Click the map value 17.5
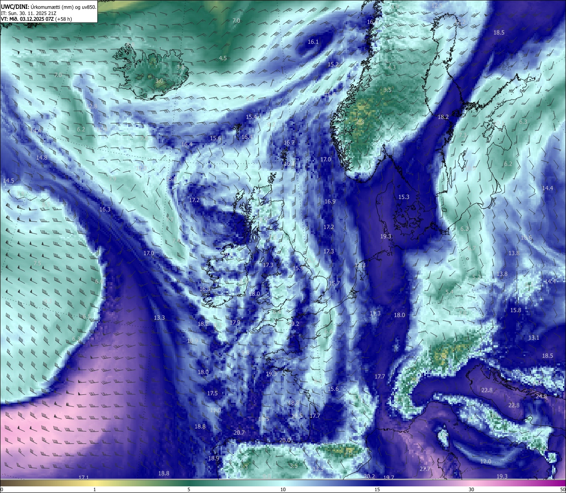Screen dimensions: 566x493 pyautogui.click(x=212, y=393)
